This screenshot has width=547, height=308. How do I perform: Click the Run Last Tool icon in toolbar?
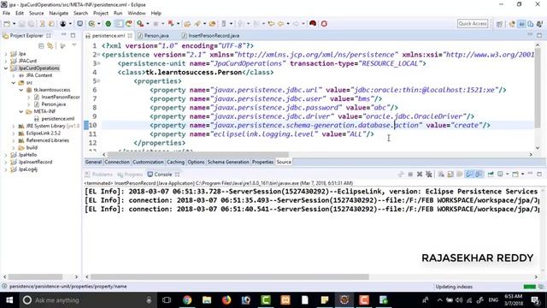click(140, 24)
